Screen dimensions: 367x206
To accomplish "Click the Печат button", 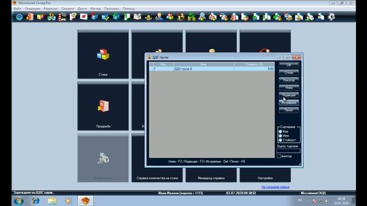I will [289, 110].
